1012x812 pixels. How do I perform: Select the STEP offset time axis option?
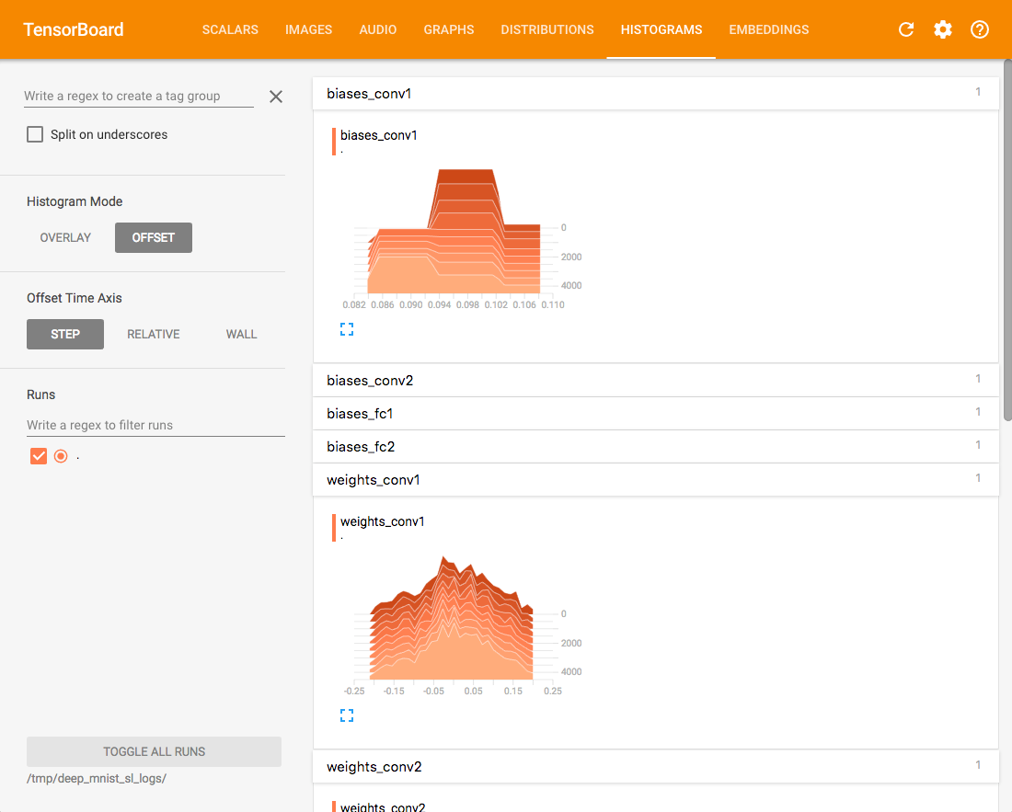(65, 334)
